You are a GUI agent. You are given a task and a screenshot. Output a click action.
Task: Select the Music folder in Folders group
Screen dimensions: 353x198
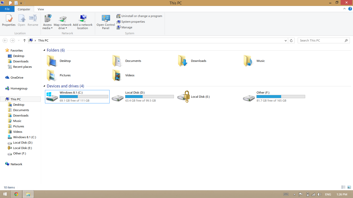(x=255, y=61)
